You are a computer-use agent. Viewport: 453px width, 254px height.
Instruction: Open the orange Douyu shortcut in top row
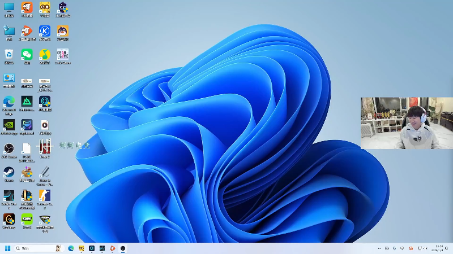[x=27, y=10]
